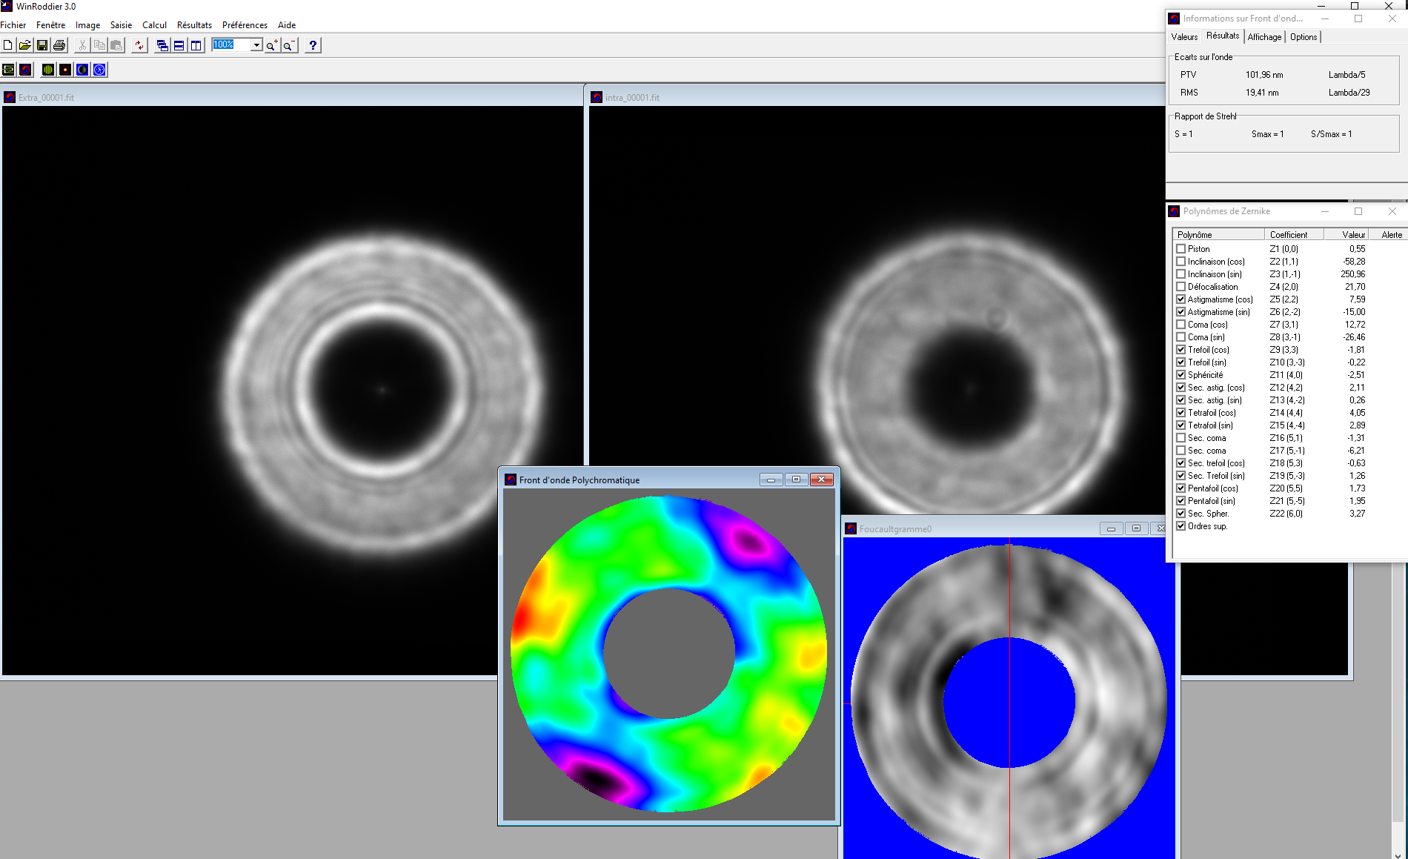Switch to the Options tab
The height and width of the screenshot is (859, 1408).
coord(1304,37)
